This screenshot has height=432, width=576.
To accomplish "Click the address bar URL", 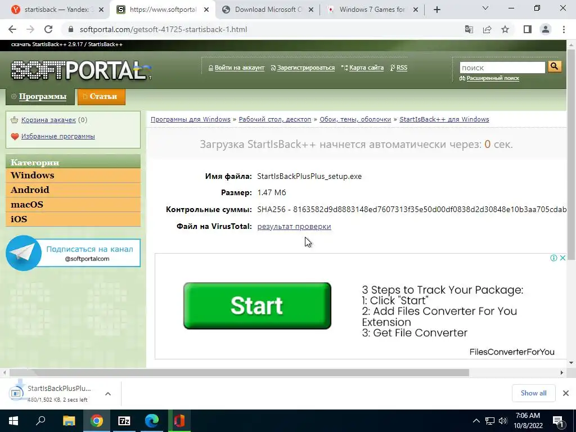I will 163,29.
